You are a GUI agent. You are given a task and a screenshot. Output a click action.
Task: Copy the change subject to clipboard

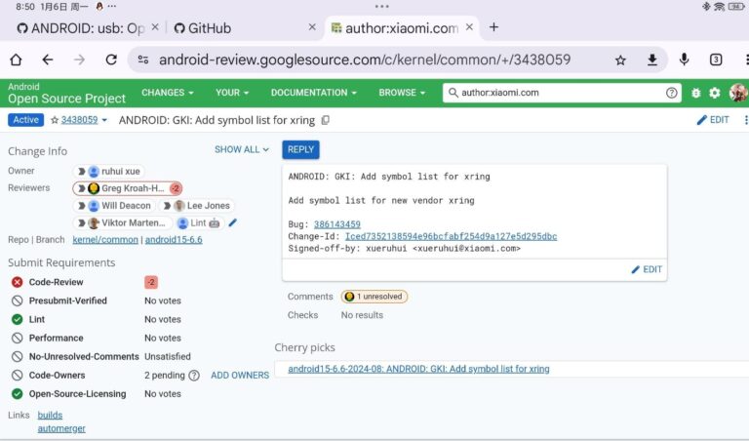coord(326,120)
